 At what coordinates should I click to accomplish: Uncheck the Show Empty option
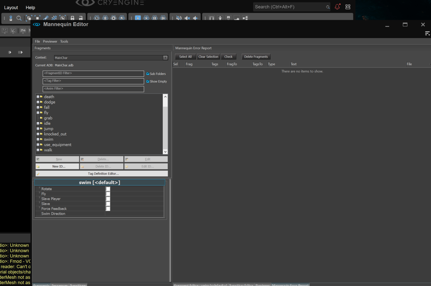pos(148,82)
